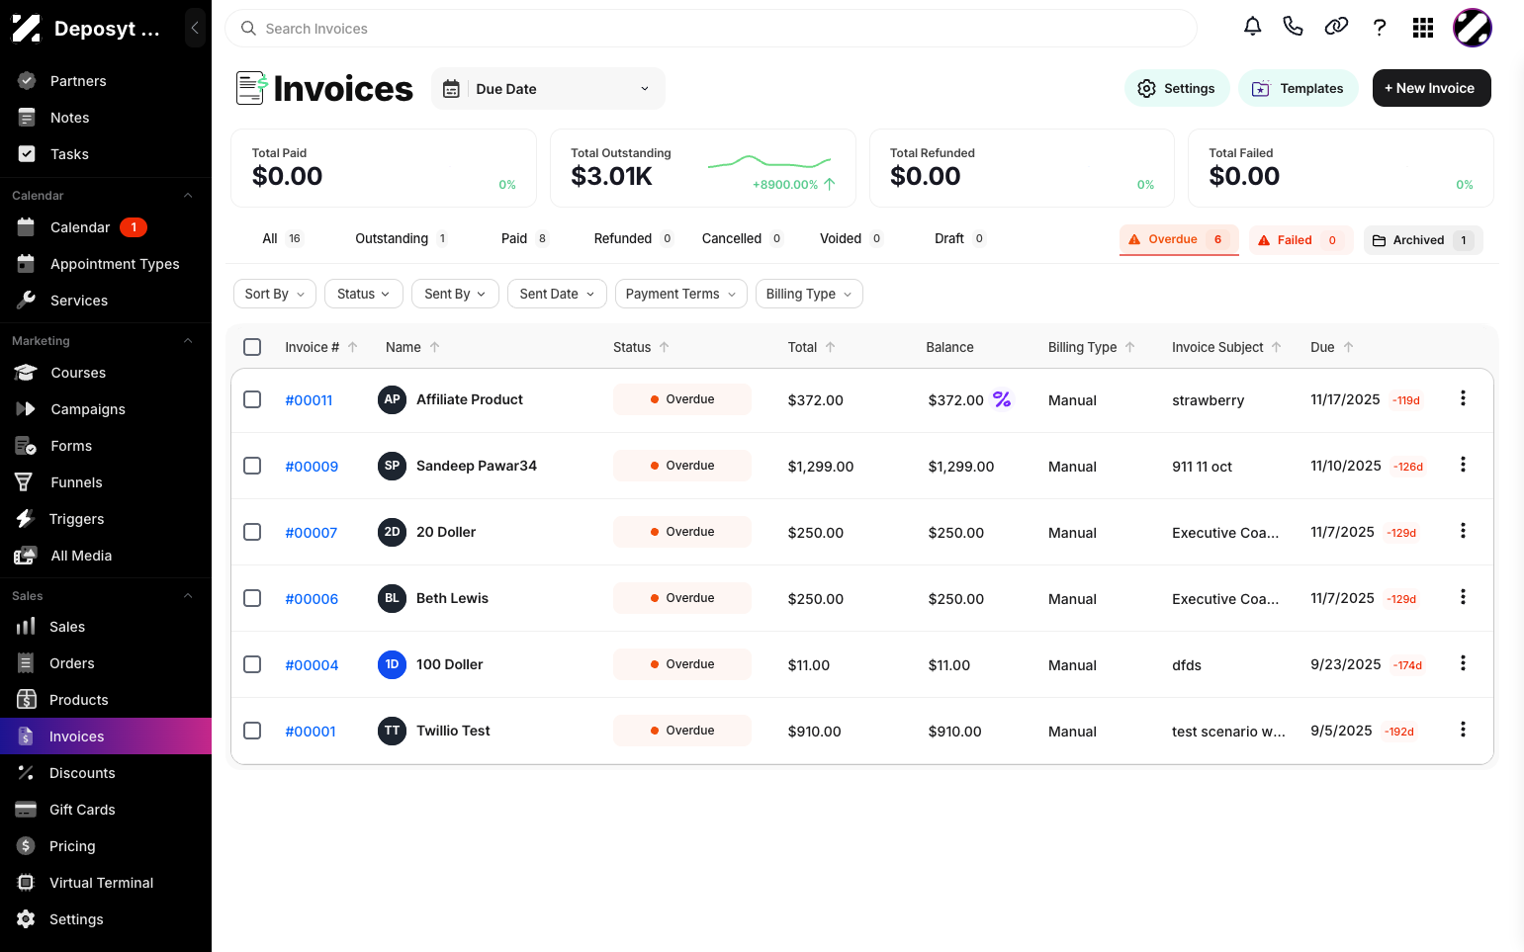Click the search magnifier icon
Screen dimensions: 1524x952
point(249,29)
